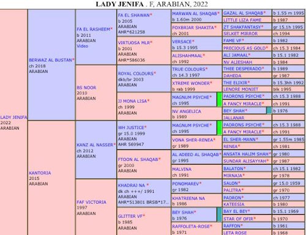306x235 pixels.
Task: Click the LADY JENIFA root link
Action: tap(13, 117)
